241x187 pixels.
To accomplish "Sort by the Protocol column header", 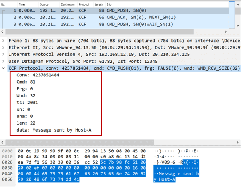I will tap(84, 4).
